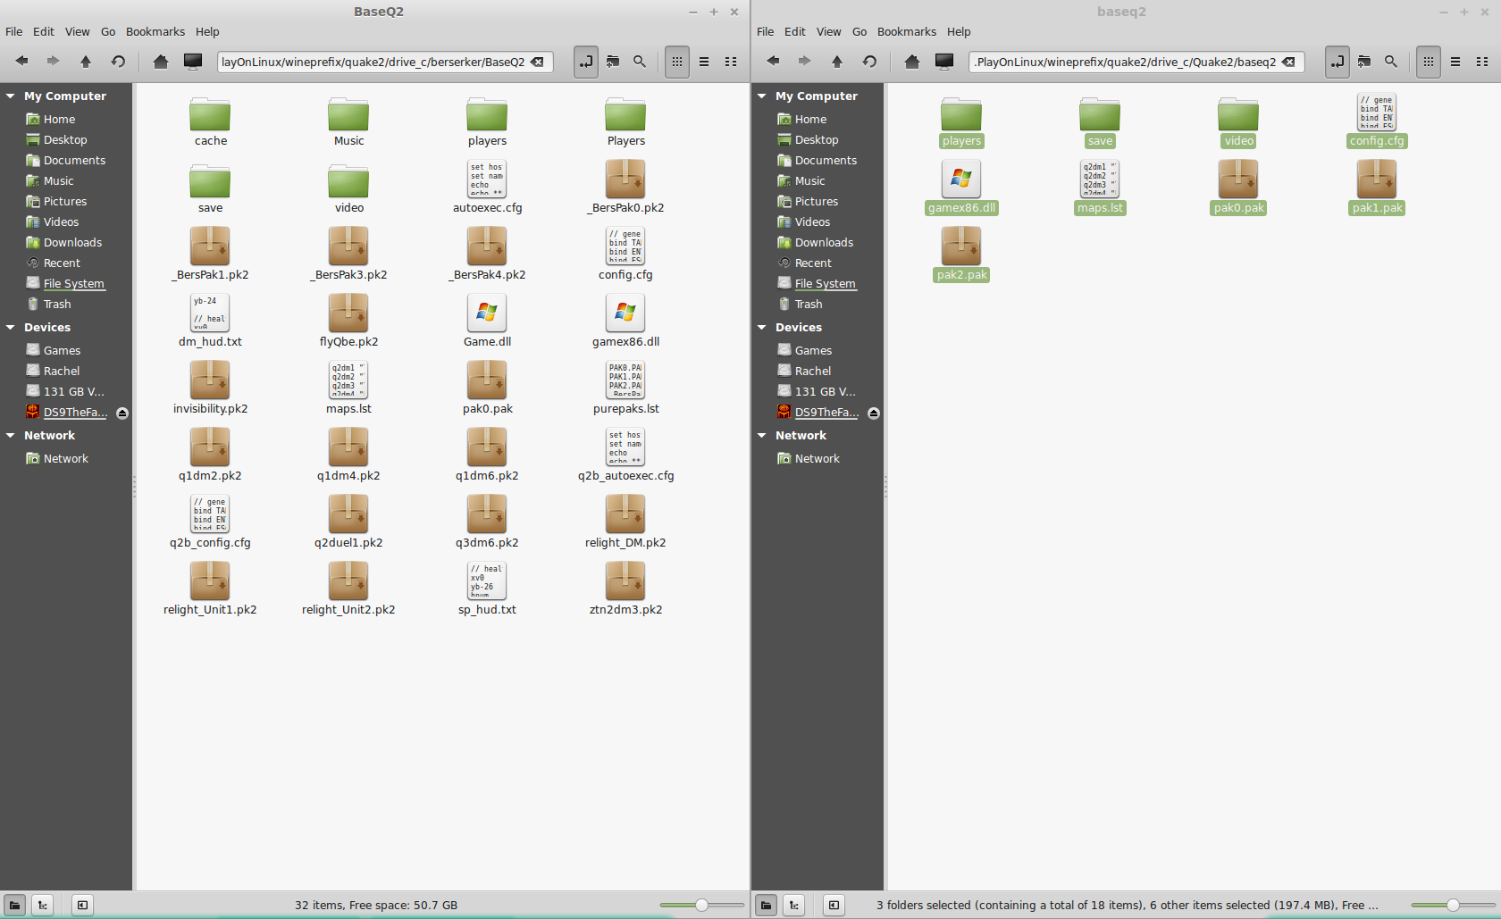
Task: Select purepaks.lst in BaseQ2 window
Action: click(625, 388)
